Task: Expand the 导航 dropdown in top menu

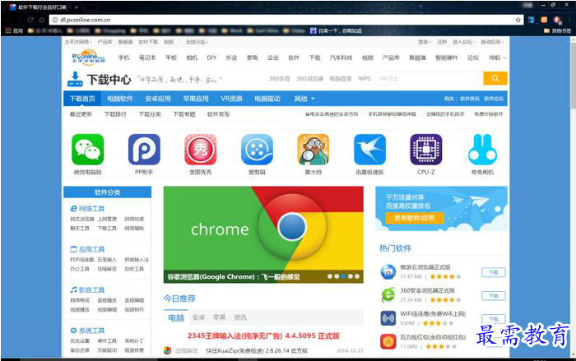Action: click(497, 58)
